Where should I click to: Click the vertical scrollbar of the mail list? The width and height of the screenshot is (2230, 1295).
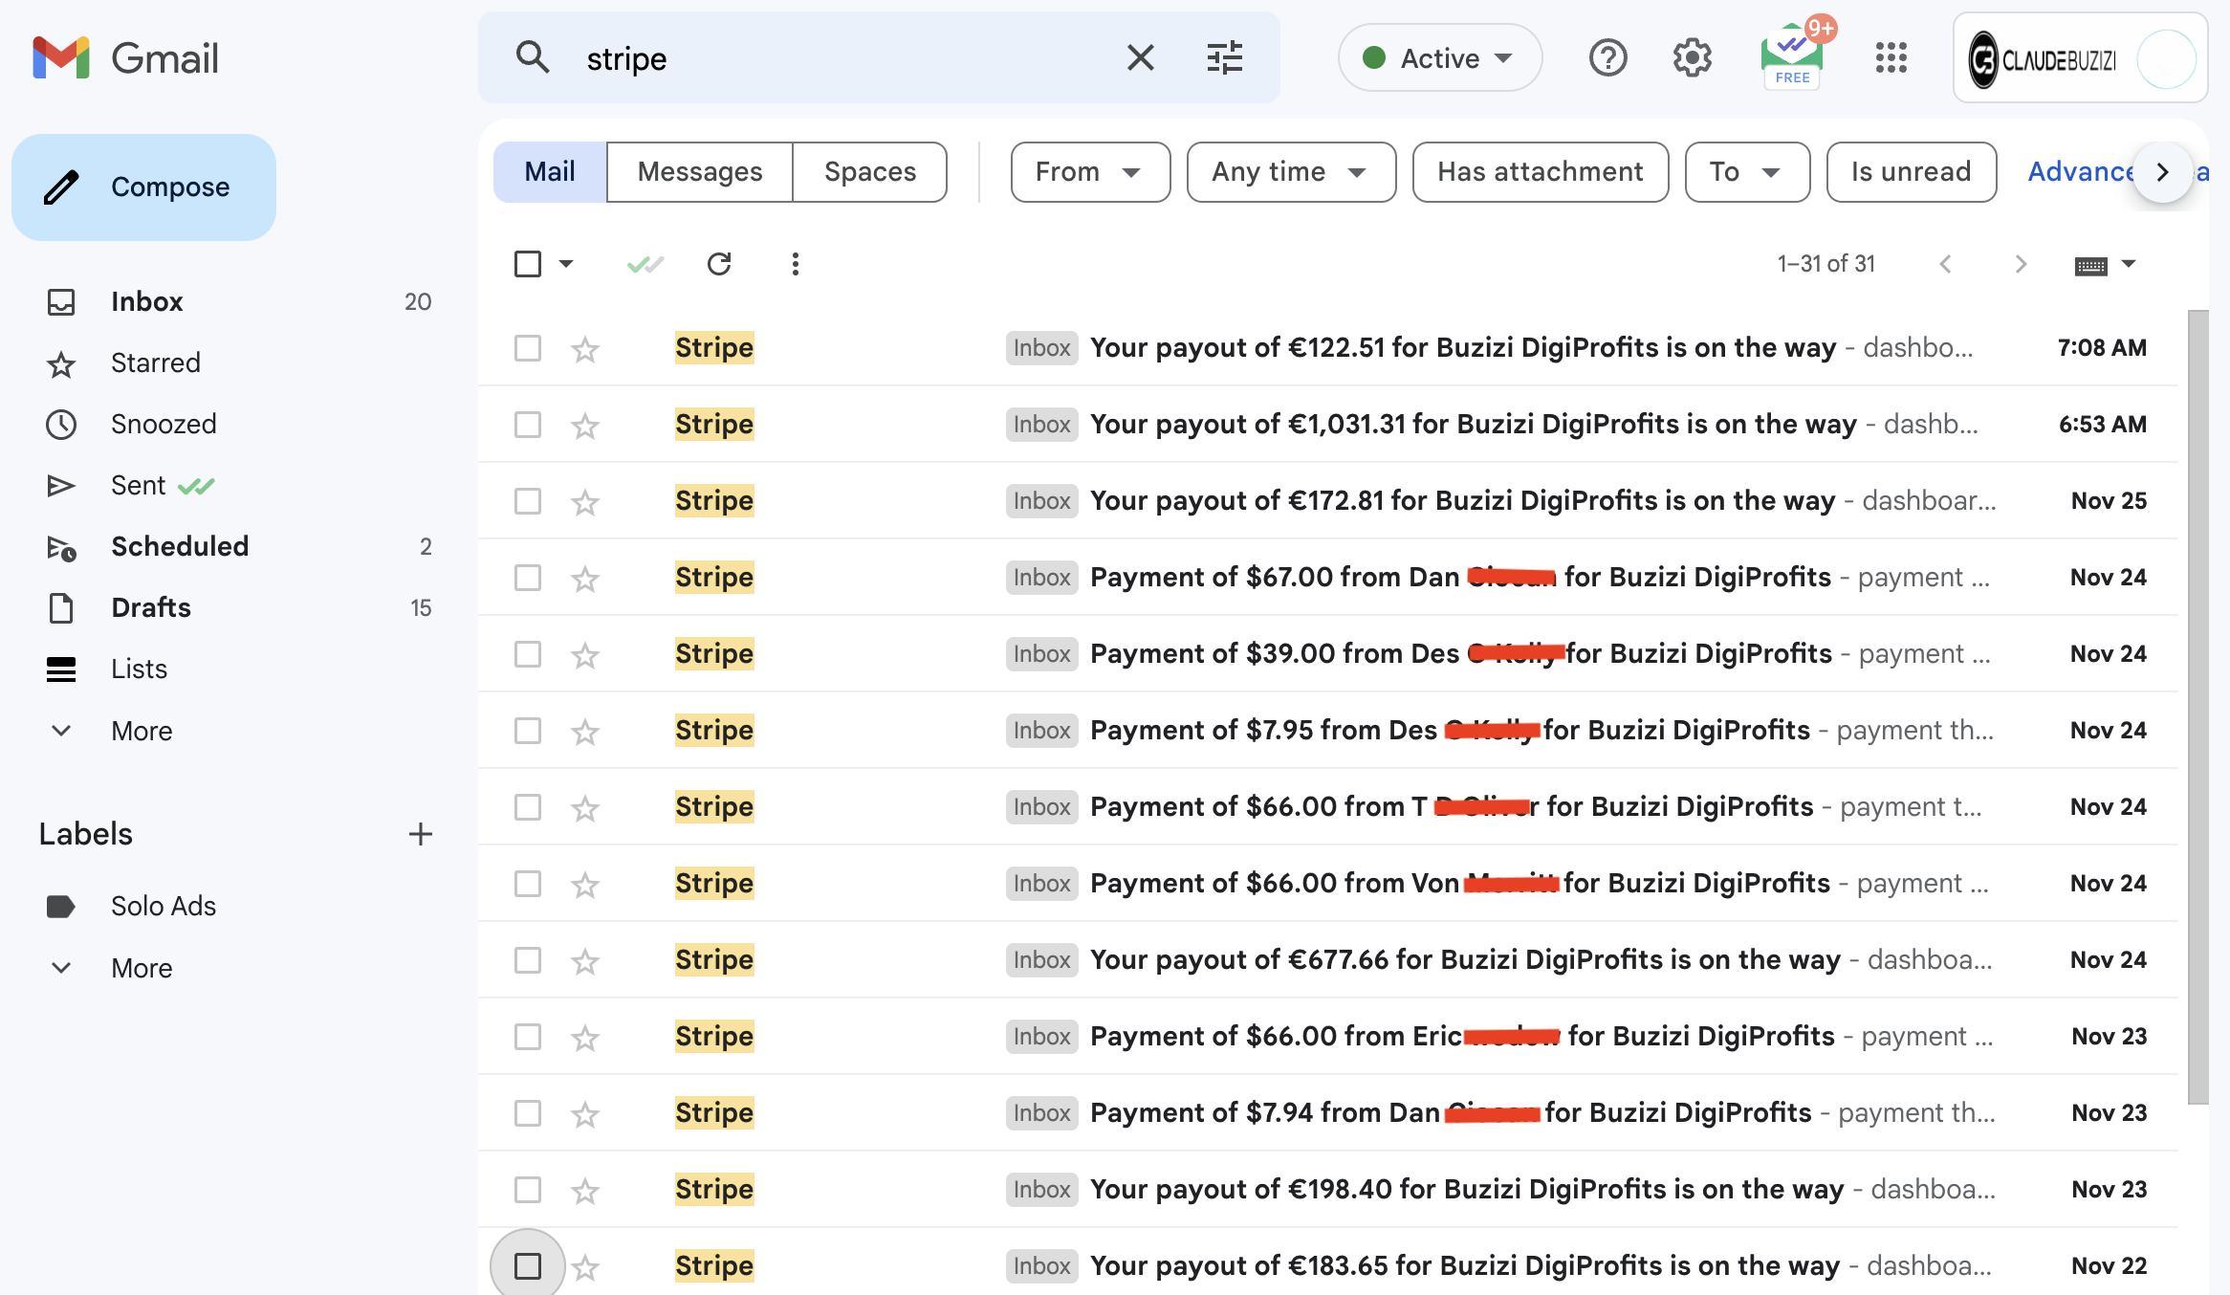click(x=2198, y=706)
